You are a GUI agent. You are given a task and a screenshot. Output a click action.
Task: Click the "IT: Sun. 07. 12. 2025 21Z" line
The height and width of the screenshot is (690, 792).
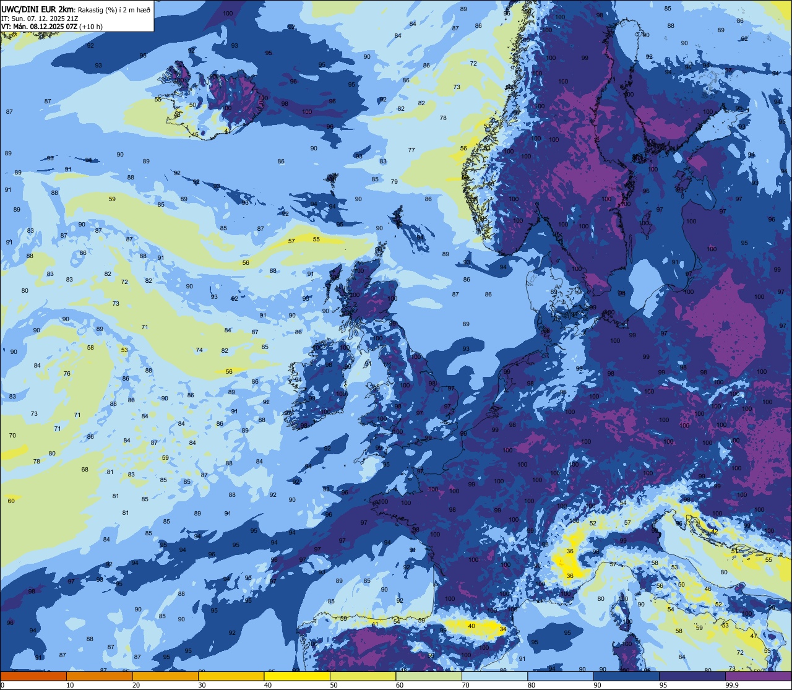[x=39, y=18]
